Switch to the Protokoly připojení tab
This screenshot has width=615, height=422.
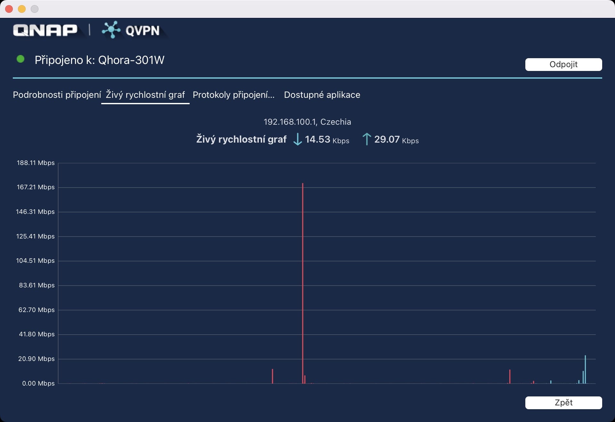coord(234,95)
